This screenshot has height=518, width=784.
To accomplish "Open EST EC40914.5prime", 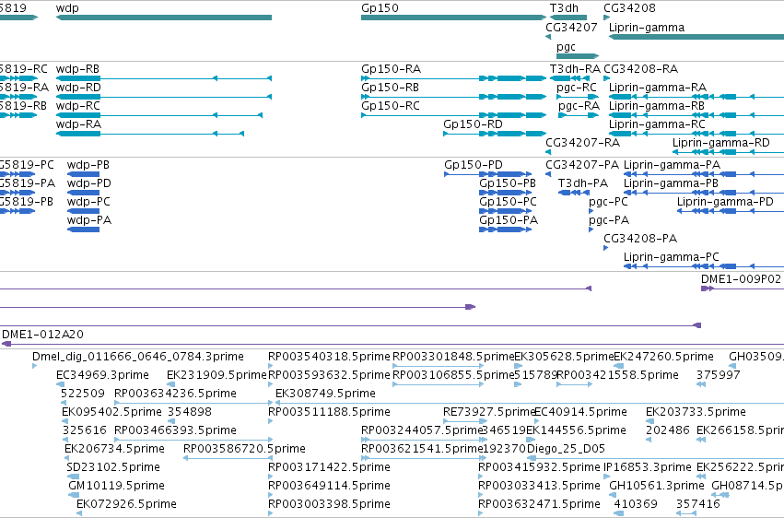I will click(580, 413).
